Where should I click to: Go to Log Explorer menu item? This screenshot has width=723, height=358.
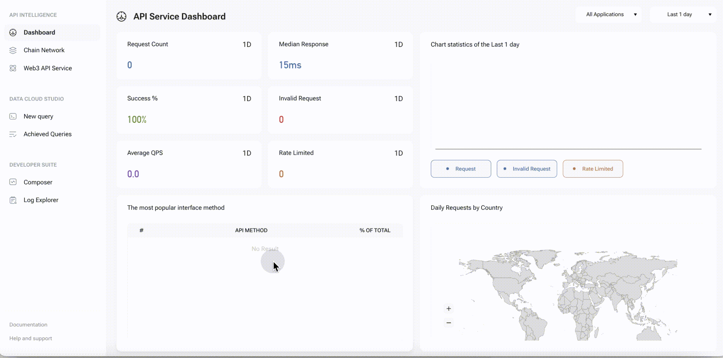(41, 200)
